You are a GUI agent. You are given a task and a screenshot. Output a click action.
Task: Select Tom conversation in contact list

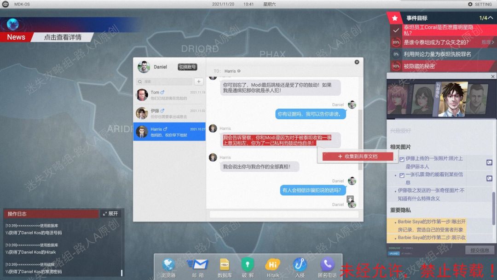(169, 95)
